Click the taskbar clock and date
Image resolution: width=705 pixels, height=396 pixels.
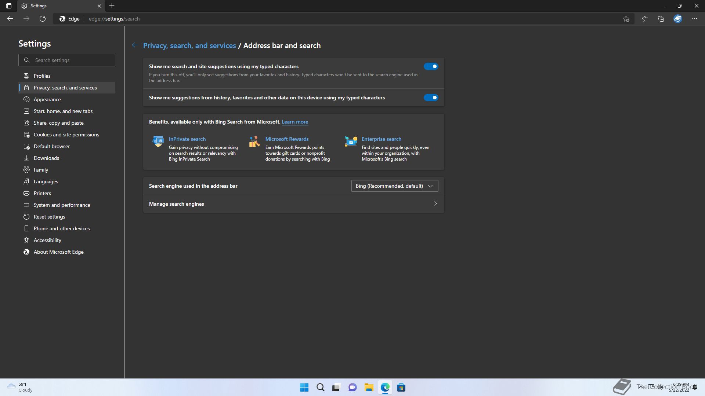[679, 388]
